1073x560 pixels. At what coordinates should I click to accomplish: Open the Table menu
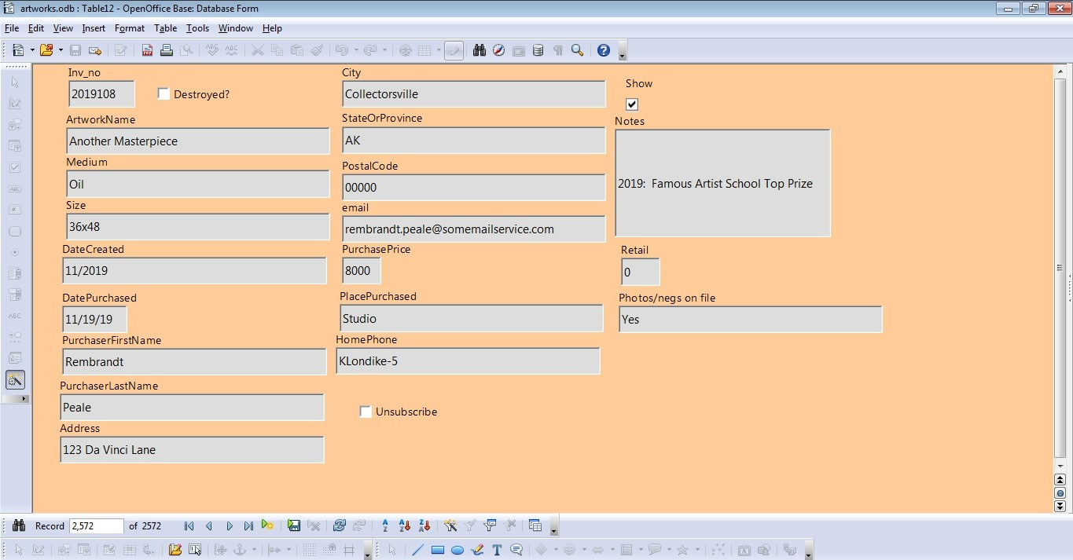coord(165,28)
